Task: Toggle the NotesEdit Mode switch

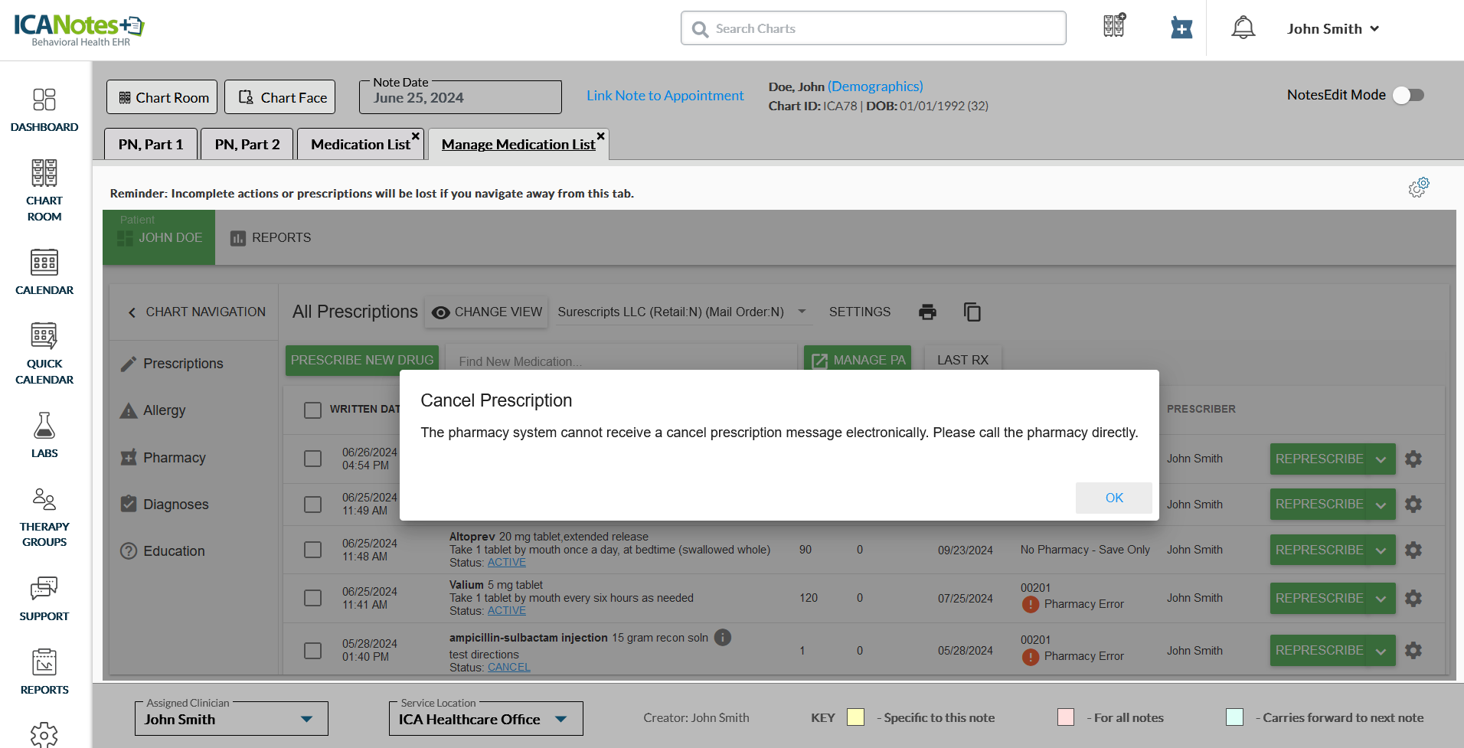Action: tap(1407, 95)
